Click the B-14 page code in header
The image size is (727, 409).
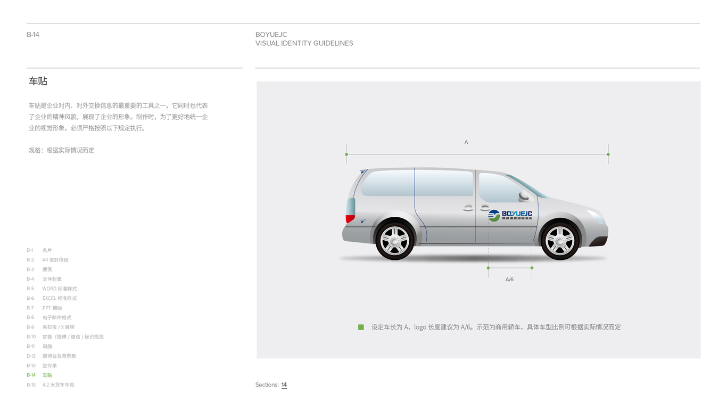[33, 35]
